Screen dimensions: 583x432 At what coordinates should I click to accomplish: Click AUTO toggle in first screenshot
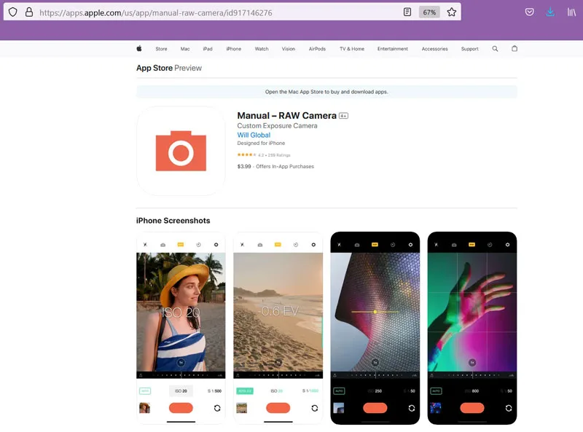click(x=145, y=391)
